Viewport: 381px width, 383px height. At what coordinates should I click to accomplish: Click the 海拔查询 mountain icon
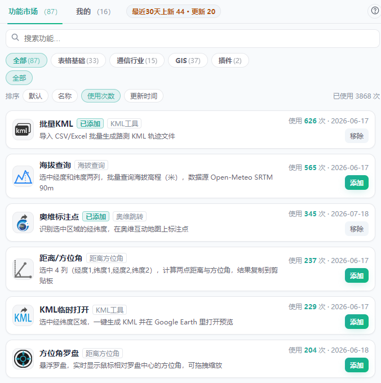[23, 176]
